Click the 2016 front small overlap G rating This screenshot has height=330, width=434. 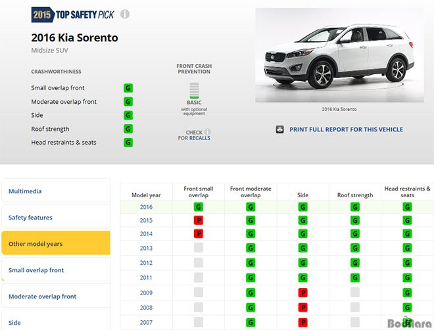pyautogui.click(x=199, y=207)
